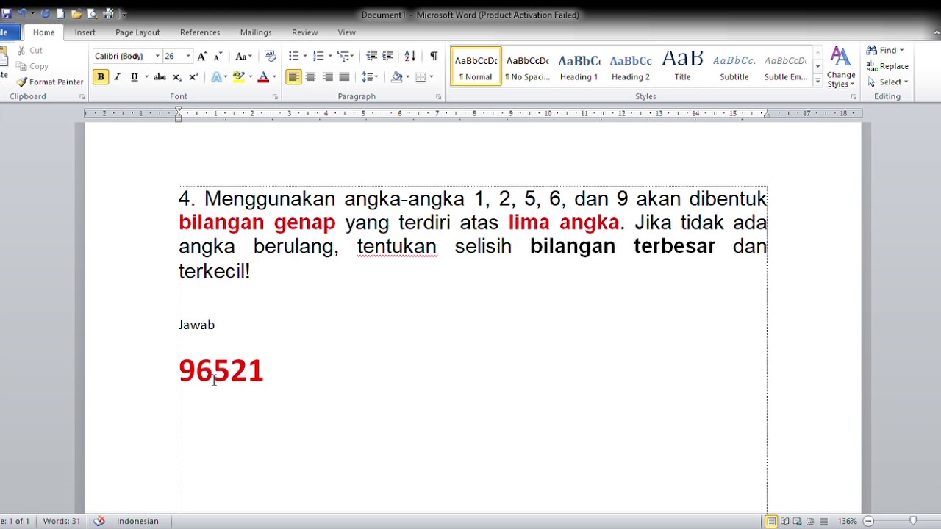Open a file using folder icon
This screenshot has height=529, width=941.
coord(76,14)
